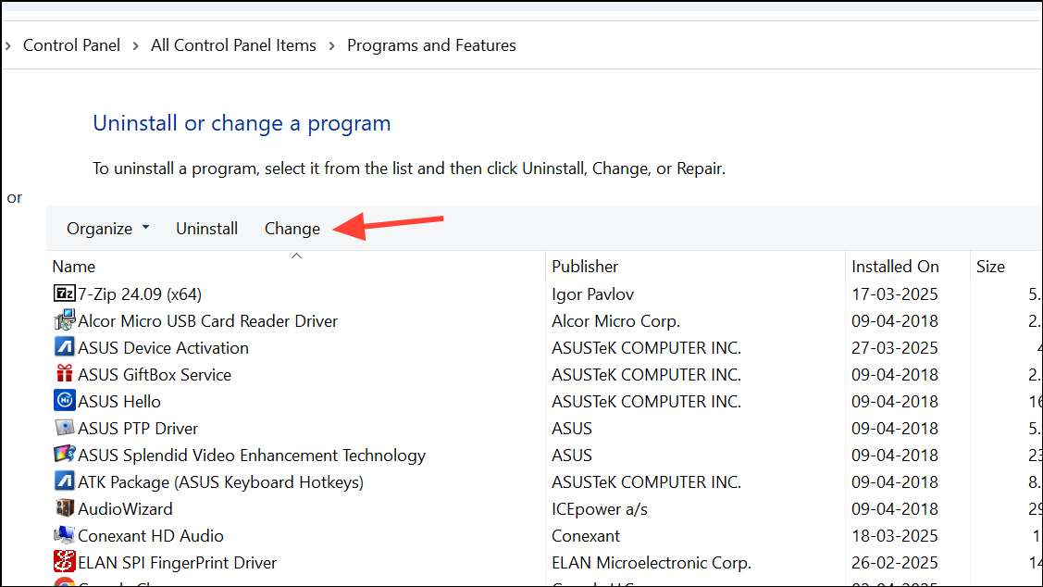This screenshot has width=1043, height=587.
Task: Select ASUS PTP Driver entry
Action: (x=138, y=429)
